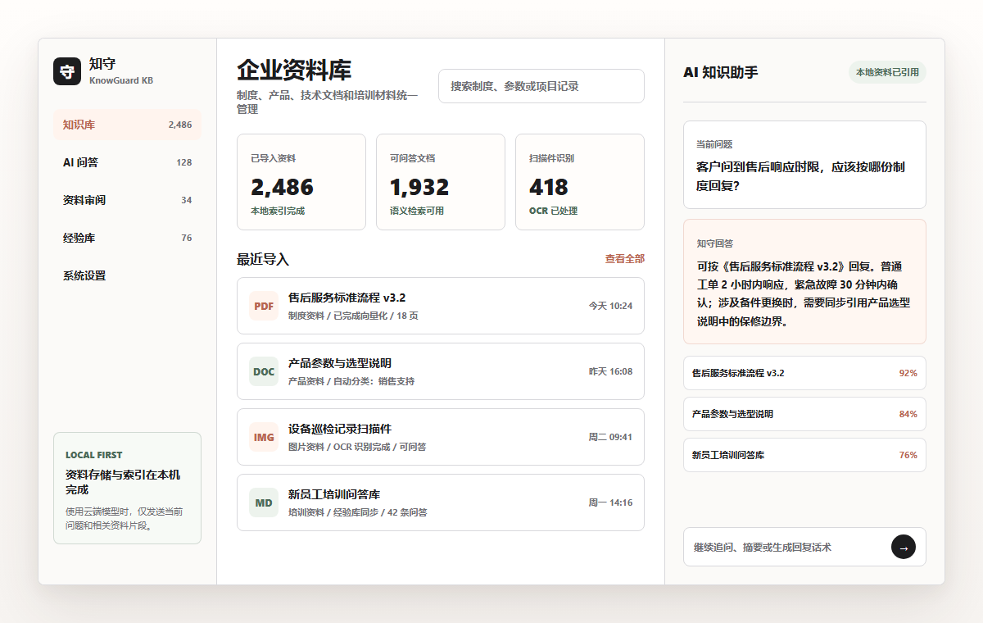Click the 周二 09:41 timestamp

point(610,437)
